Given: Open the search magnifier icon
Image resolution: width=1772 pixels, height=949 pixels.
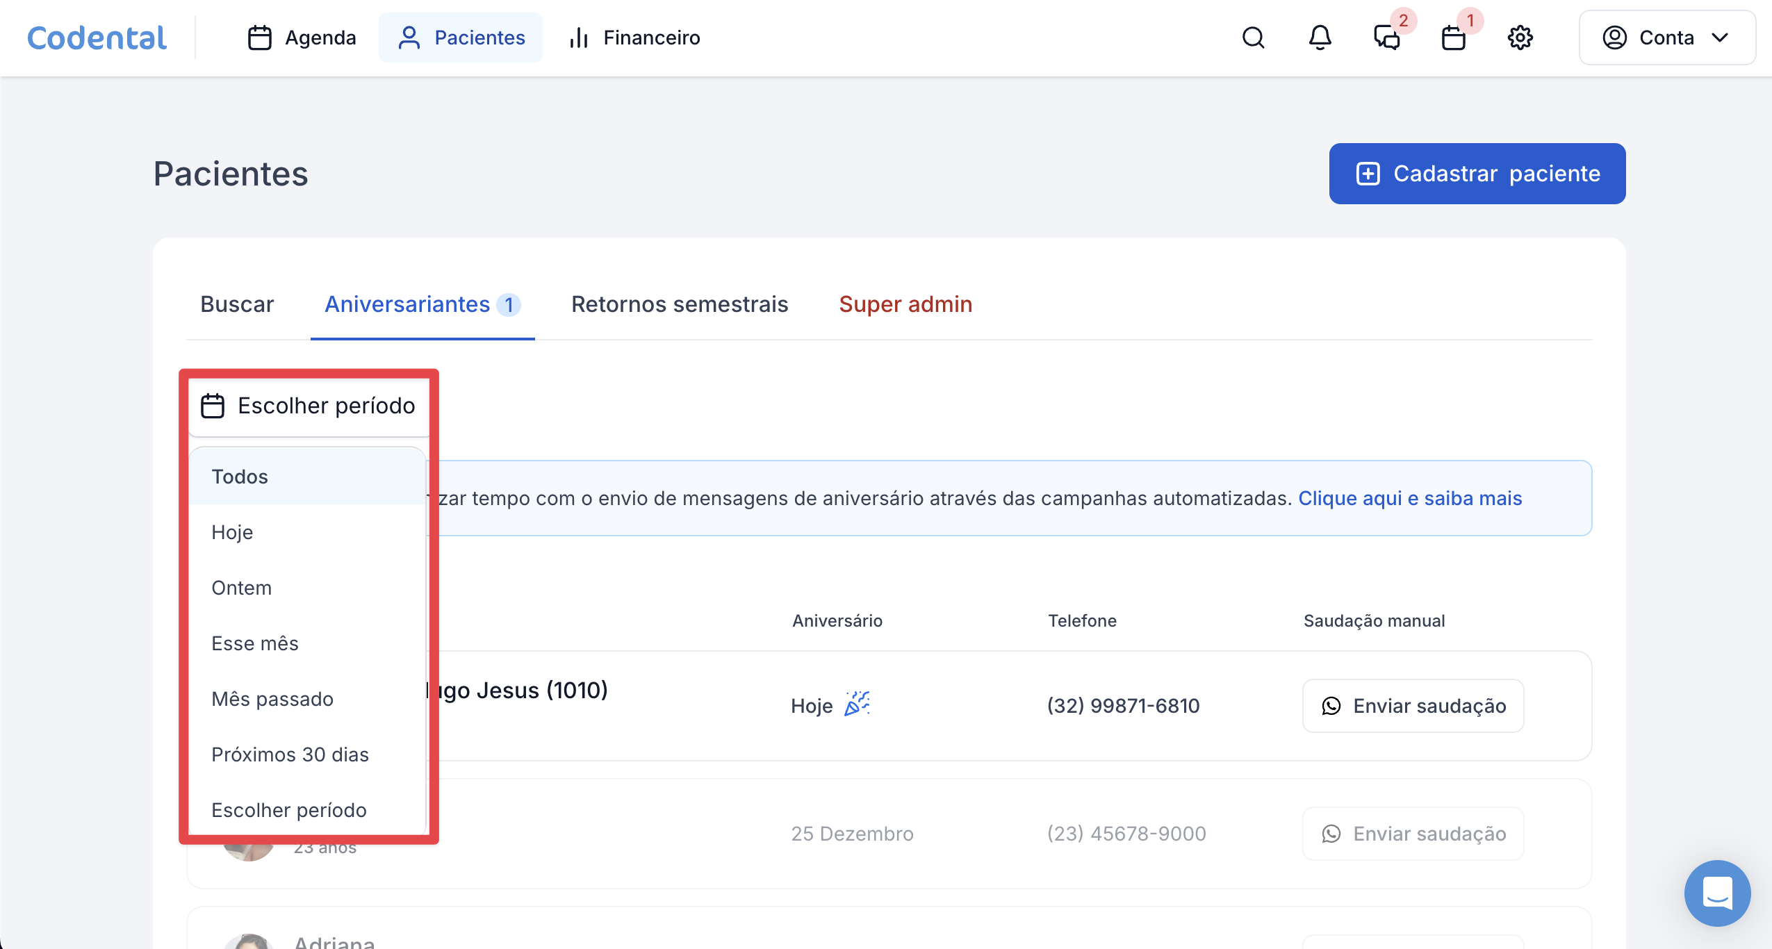Looking at the screenshot, I should point(1253,38).
